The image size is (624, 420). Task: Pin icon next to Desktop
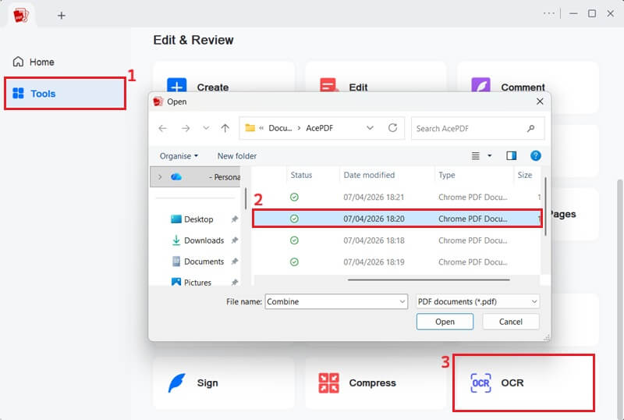pos(235,219)
